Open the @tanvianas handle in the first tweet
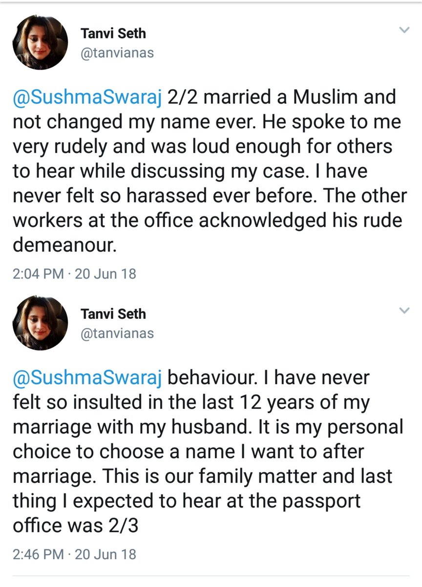 tap(116, 53)
